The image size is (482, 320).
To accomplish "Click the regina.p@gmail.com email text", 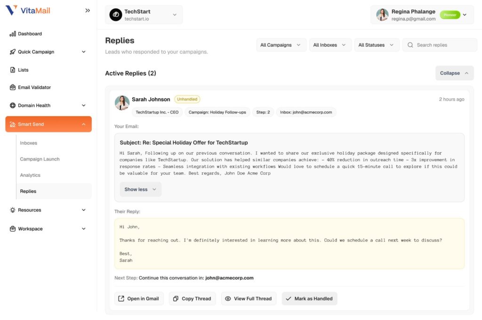I will [413, 19].
